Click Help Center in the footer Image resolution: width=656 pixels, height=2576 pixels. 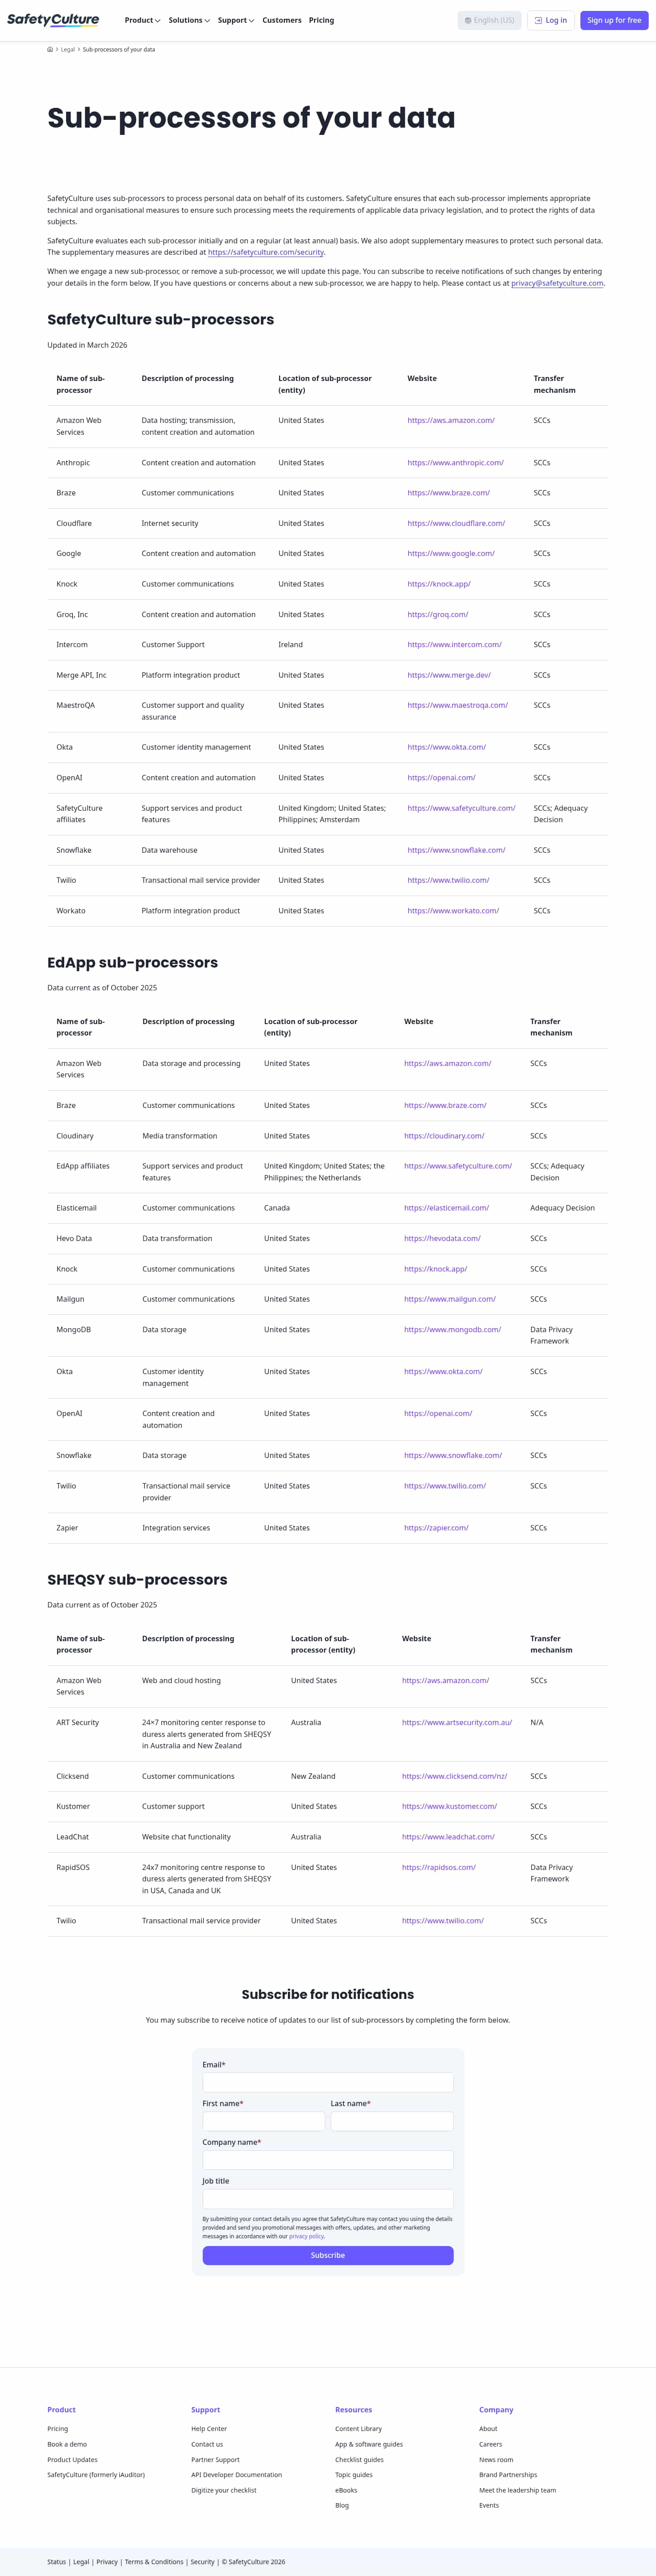[x=209, y=2429]
